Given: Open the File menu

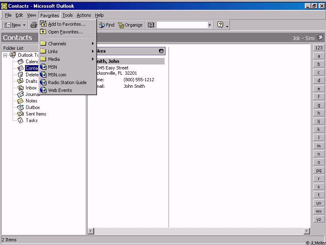Looking at the screenshot, I should tap(8, 15).
